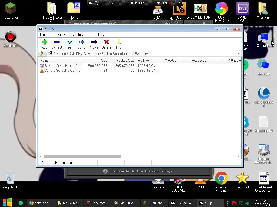Open the Edit menu
The image size is (277, 207).
point(51,35)
